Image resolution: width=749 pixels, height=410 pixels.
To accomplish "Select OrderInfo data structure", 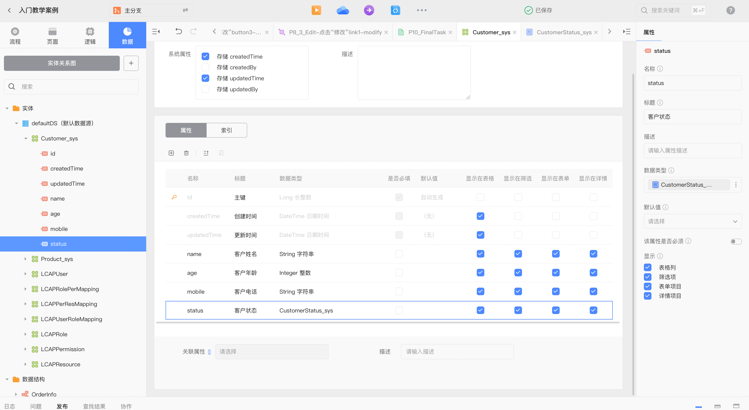I will tap(44, 394).
